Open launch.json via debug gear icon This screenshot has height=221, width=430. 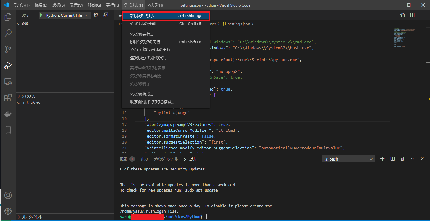coord(96,15)
